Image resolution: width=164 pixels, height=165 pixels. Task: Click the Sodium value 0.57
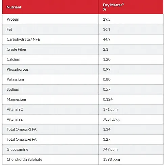coord(107,89)
